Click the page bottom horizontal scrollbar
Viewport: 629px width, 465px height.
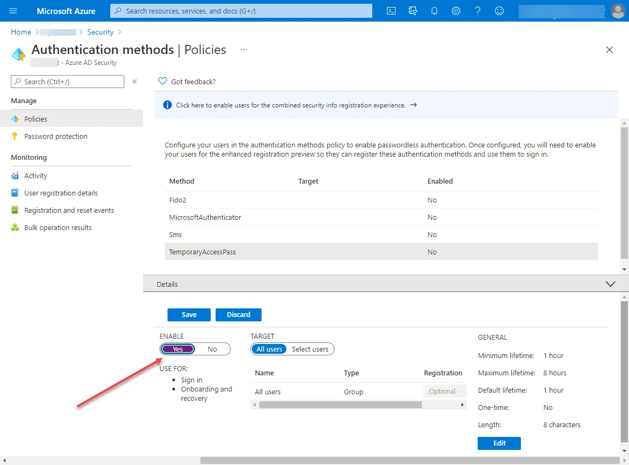coord(410,461)
